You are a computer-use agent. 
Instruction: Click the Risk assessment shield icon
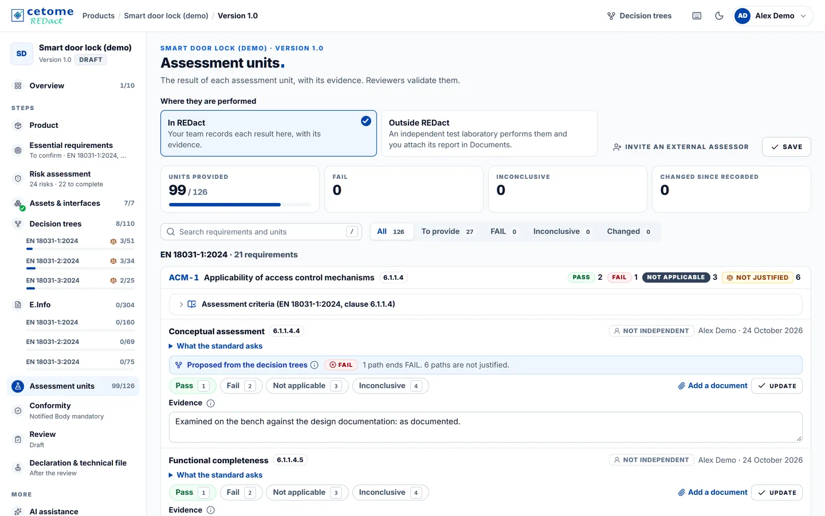tap(18, 179)
